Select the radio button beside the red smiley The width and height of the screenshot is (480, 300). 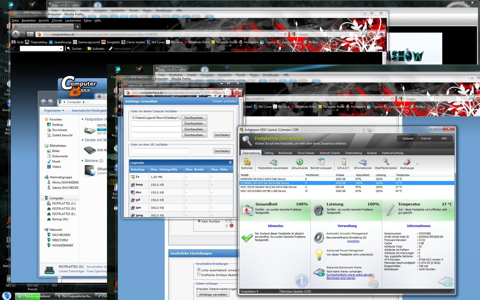(227, 226)
